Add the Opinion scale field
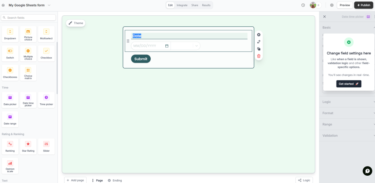The image size is (375, 183). click(x=10, y=165)
